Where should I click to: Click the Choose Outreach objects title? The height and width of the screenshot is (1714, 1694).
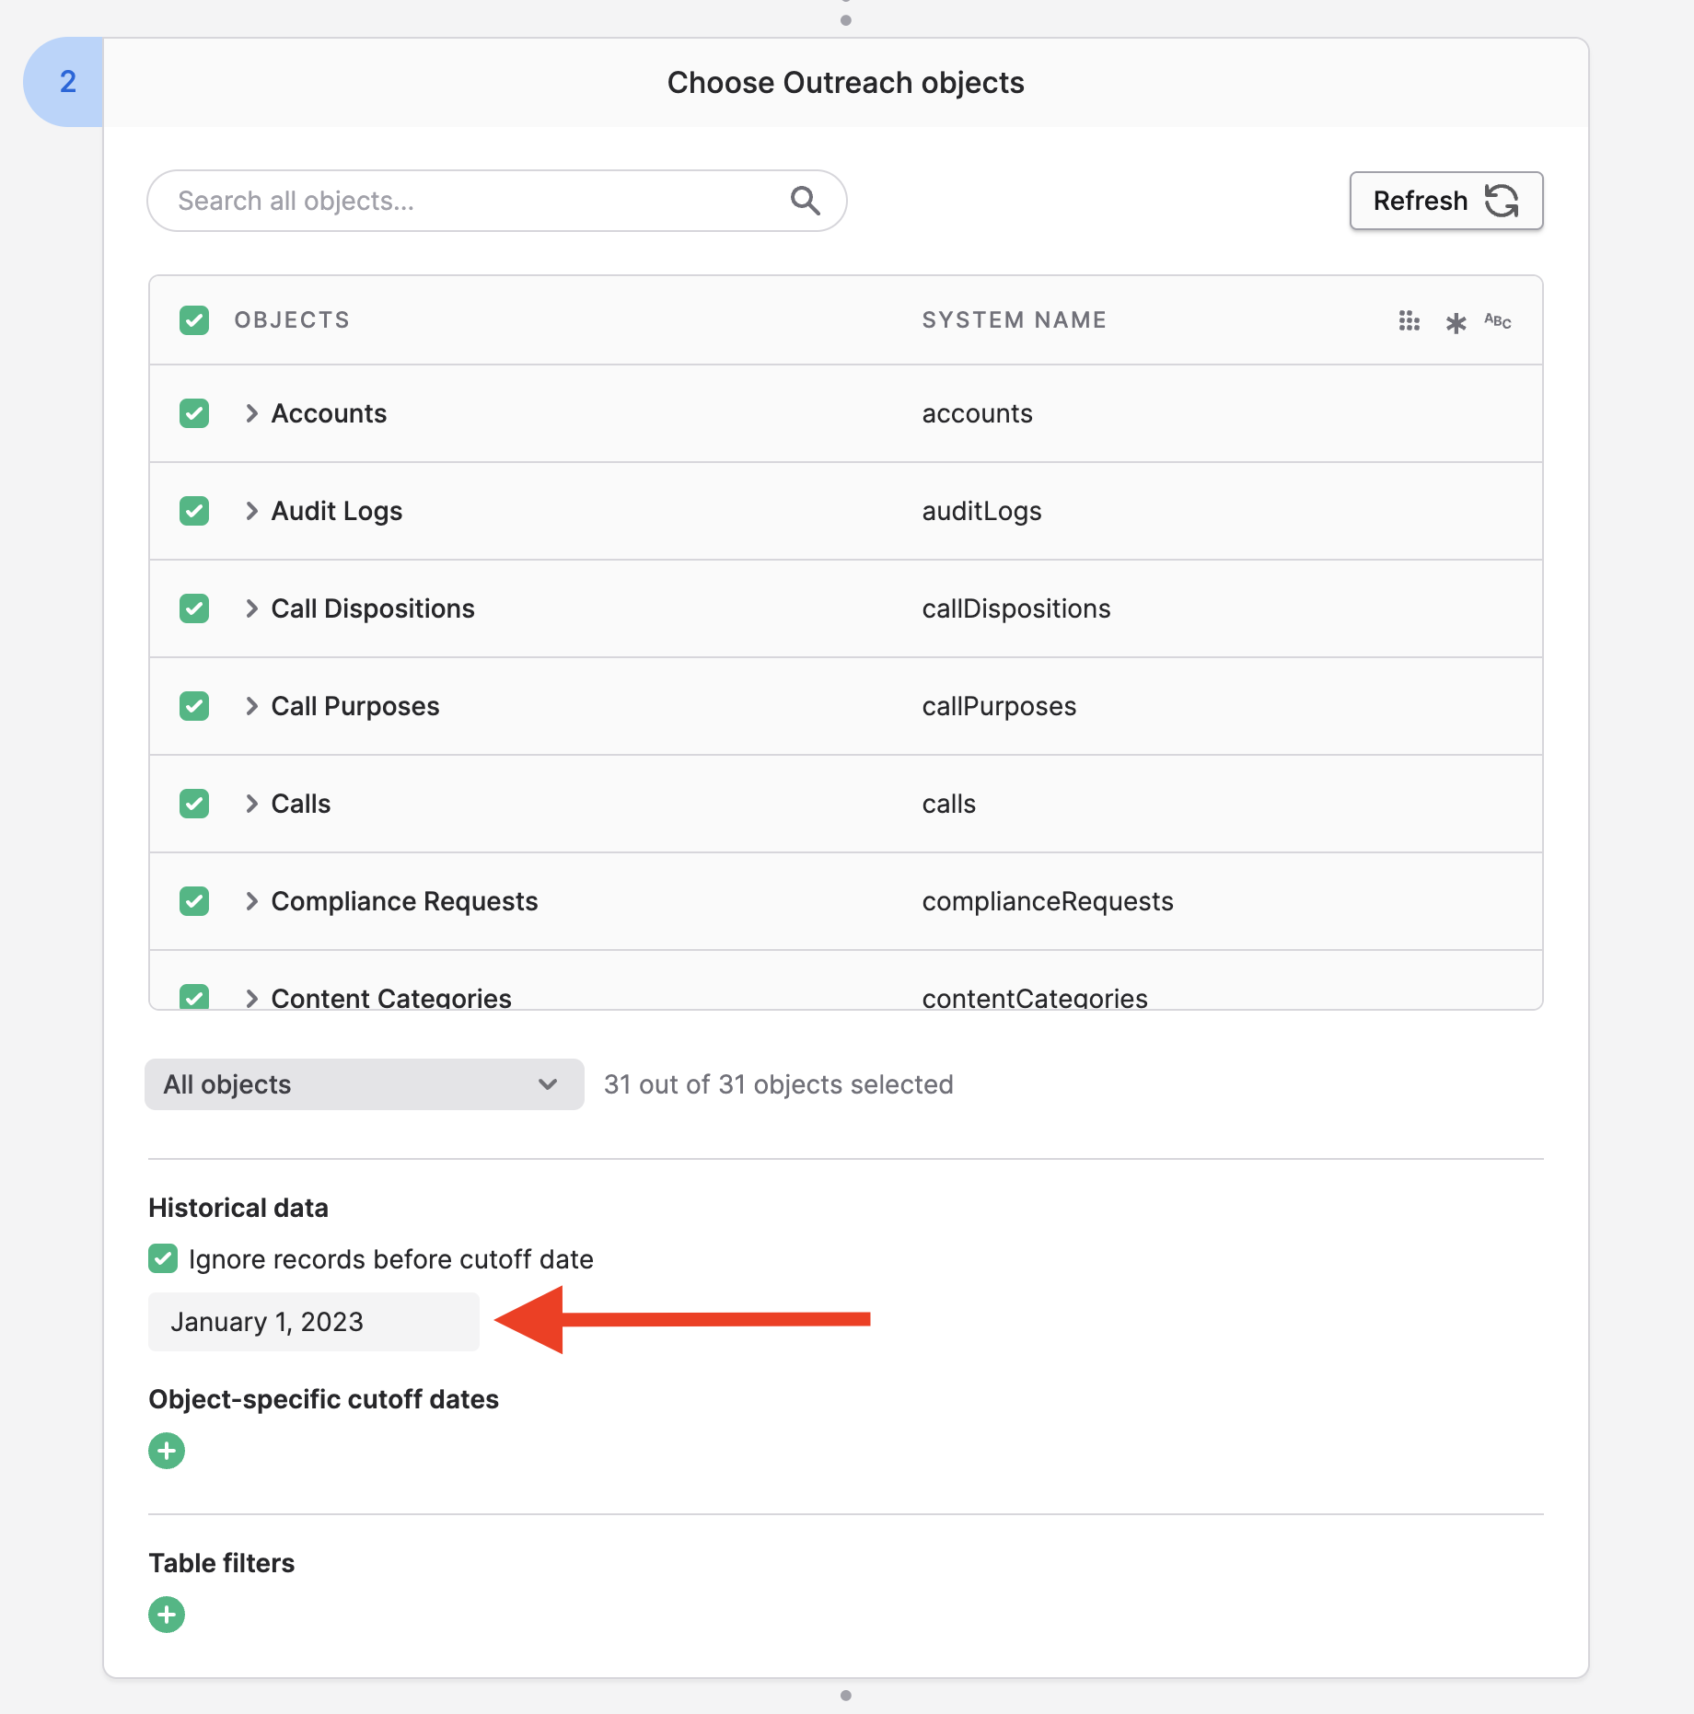(845, 83)
